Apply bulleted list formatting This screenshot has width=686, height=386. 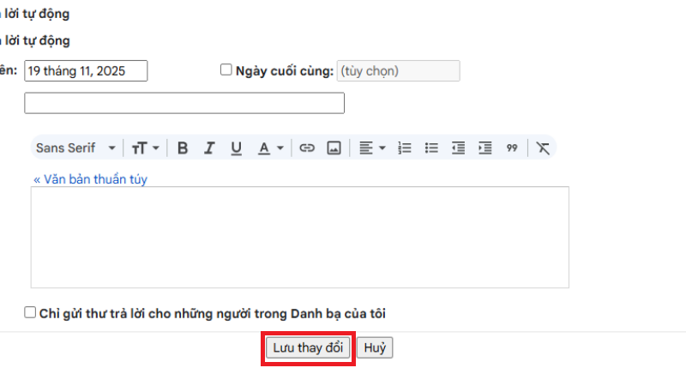[431, 148]
